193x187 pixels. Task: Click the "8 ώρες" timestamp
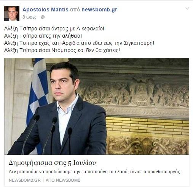tap(29, 17)
